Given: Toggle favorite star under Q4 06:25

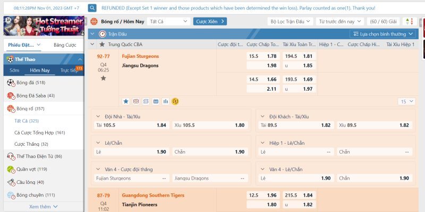Looking at the screenshot, I should click(103, 78).
